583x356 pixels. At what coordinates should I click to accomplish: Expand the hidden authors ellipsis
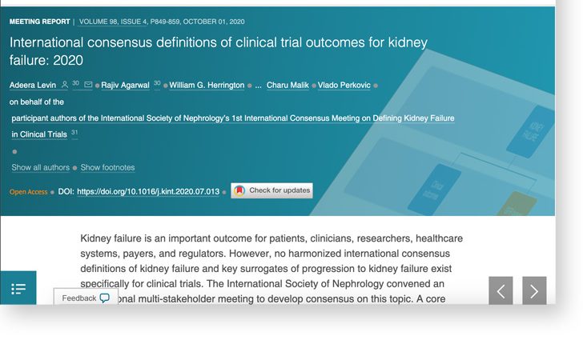coord(258,86)
